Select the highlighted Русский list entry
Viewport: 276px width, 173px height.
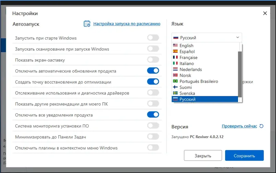(x=205, y=99)
